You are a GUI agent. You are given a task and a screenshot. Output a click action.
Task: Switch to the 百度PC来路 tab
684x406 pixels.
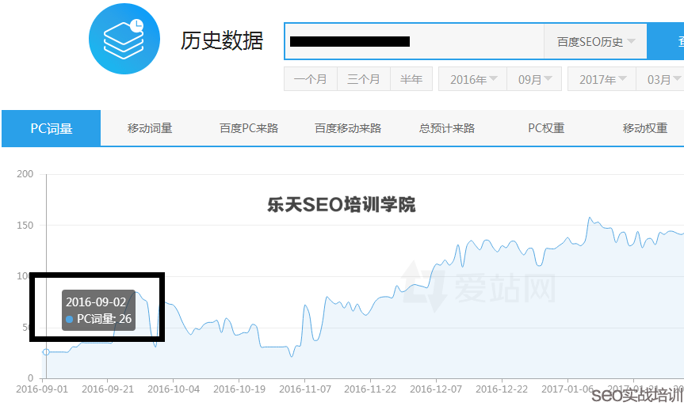(x=249, y=128)
